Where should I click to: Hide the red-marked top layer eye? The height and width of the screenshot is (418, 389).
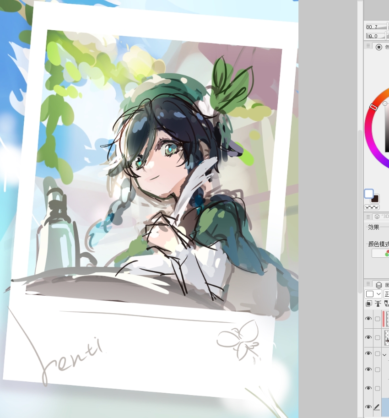tap(368, 319)
